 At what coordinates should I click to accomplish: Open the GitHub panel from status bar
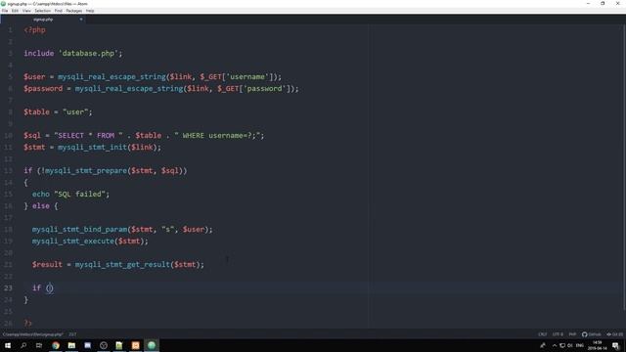click(x=591, y=334)
